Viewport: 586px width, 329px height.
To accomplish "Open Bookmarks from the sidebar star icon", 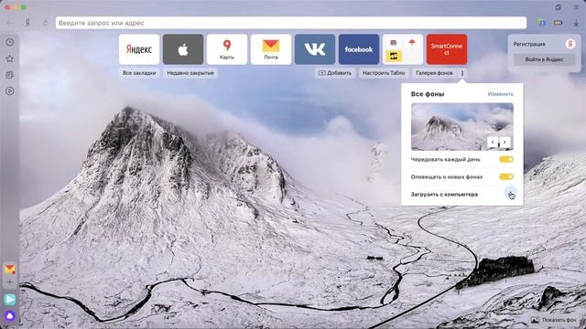I will [x=10, y=58].
